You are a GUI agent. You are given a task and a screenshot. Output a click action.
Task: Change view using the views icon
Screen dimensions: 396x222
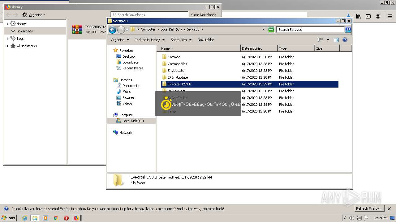[x=321, y=40]
